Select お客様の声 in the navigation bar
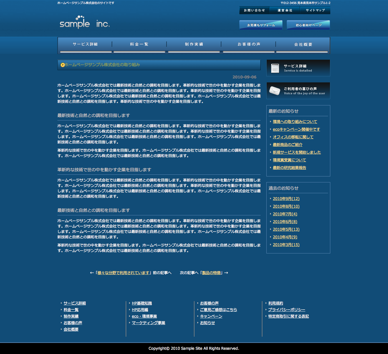Screen dimensions: 388x354 (249, 44)
